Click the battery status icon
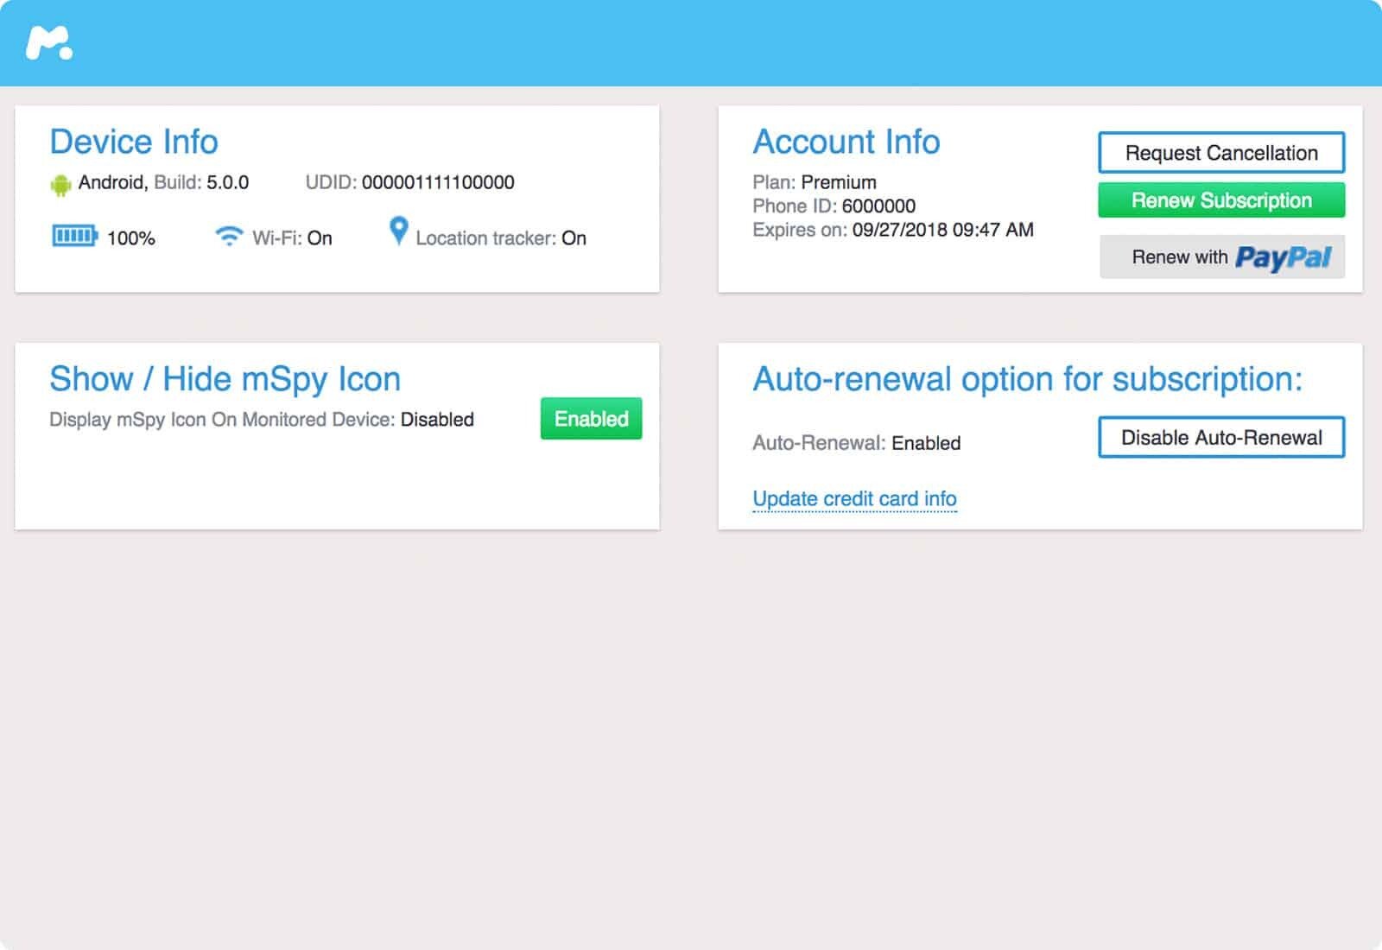 (75, 235)
